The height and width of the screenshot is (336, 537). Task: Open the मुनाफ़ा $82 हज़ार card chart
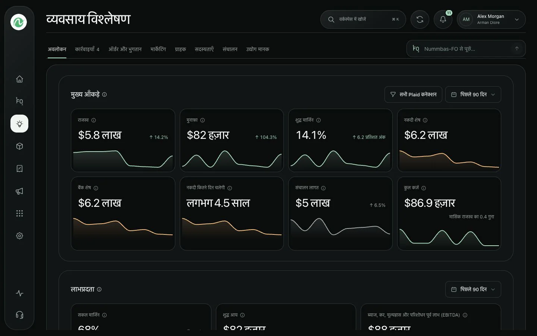tap(232, 159)
